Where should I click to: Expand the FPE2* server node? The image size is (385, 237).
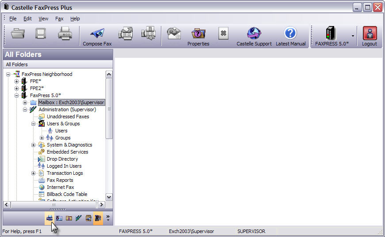click(16, 88)
